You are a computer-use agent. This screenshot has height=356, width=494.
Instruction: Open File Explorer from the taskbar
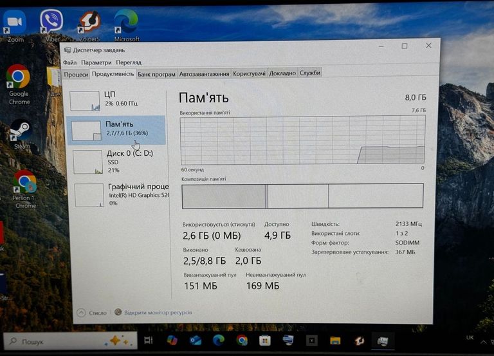click(x=335, y=341)
